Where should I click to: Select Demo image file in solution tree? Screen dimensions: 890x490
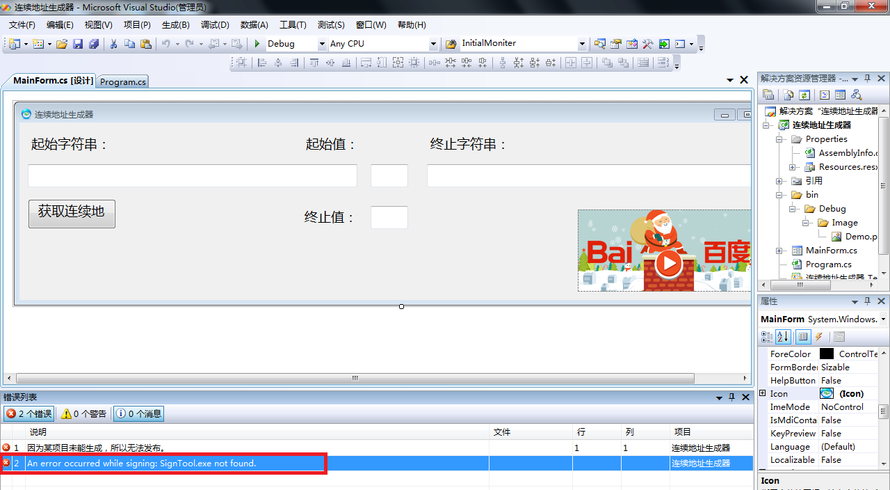tap(861, 237)
